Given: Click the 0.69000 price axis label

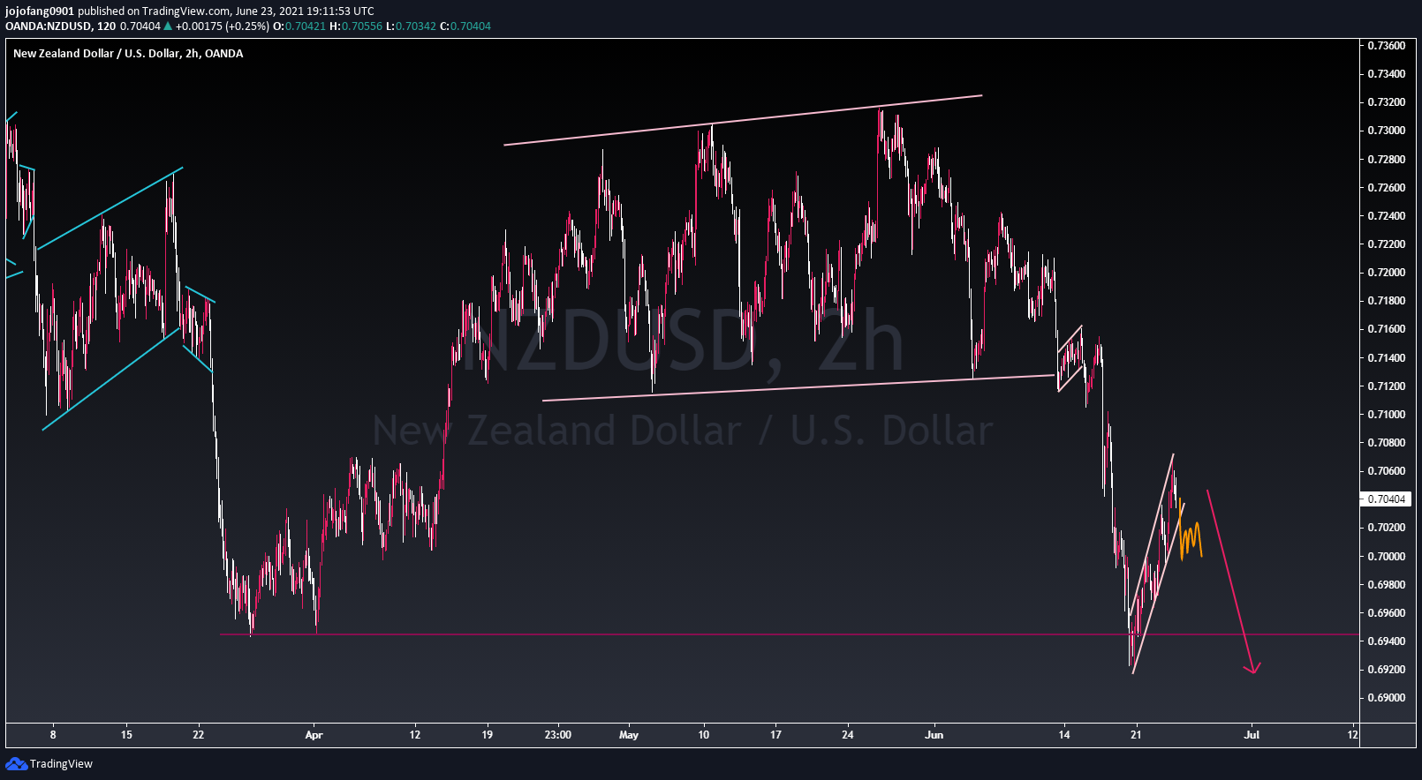Looking at the screenshot, I should (x=1387, y=698).
